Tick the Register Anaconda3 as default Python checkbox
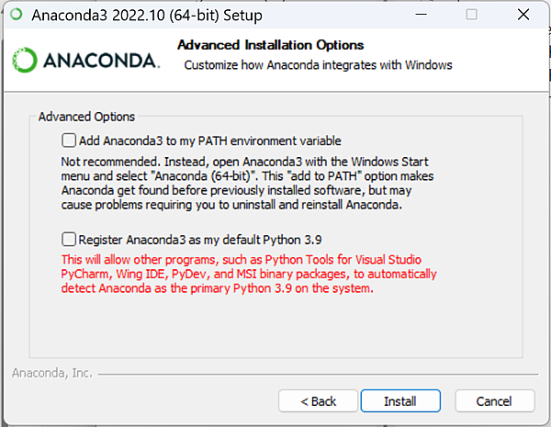This screenshot has width=551, height=427. [x=69, y=240]
